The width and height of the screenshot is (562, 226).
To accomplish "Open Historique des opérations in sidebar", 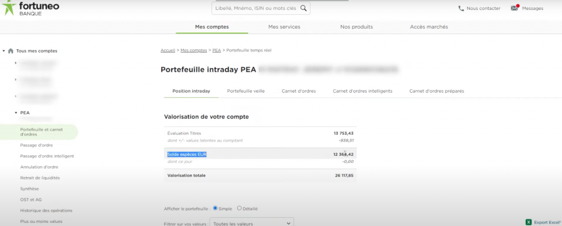I will (x=46, y=210).
